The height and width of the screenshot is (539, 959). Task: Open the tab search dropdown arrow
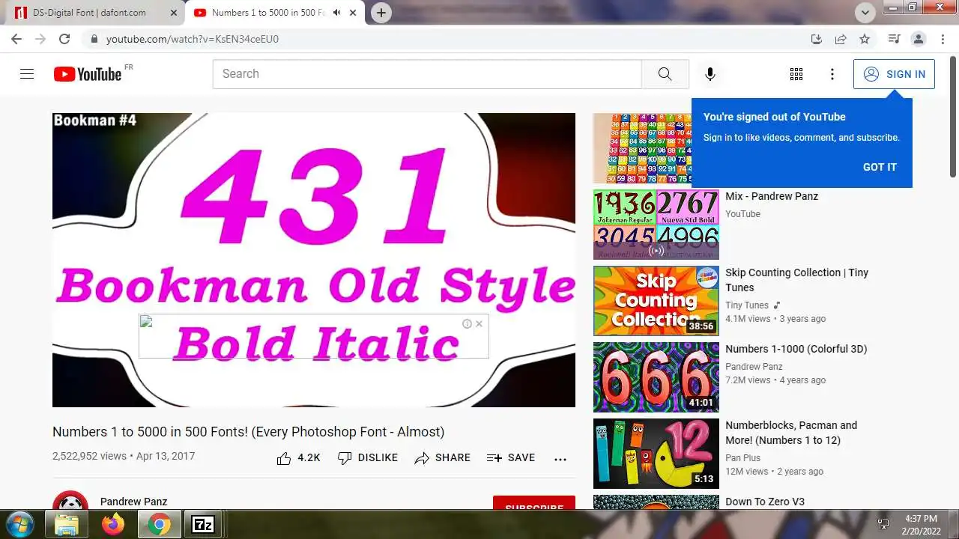click(x=865, y=13)
